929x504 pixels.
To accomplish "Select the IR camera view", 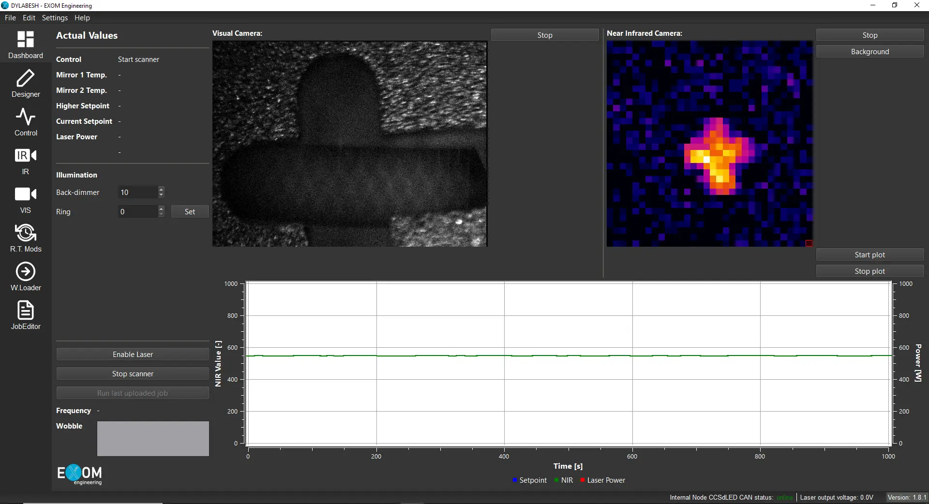I will (25, 160).
